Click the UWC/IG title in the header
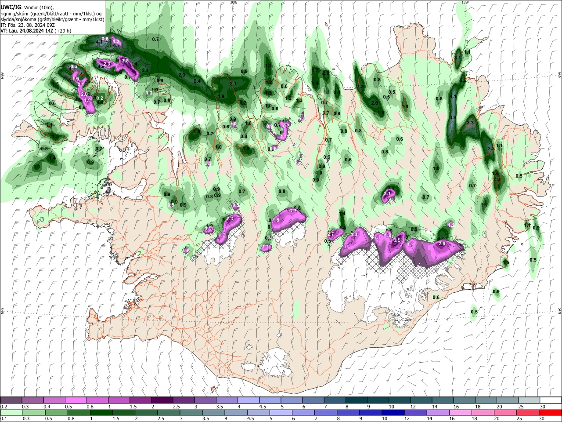Screen dimensions: 562x422 pos(10,7)
